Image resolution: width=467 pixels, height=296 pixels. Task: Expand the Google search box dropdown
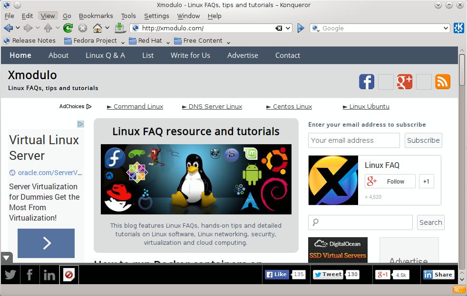click(x=446, y=28)
